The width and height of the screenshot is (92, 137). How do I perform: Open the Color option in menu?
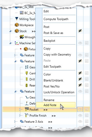(x=47, y=74)
